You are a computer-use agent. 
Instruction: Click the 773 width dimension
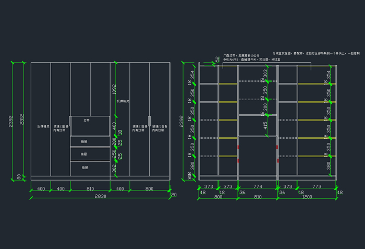point(317,186)
